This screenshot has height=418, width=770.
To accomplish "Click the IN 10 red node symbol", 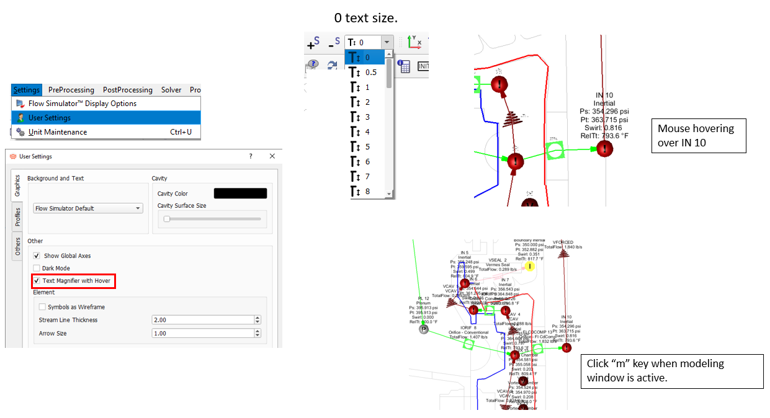I will tap(604, 149).
